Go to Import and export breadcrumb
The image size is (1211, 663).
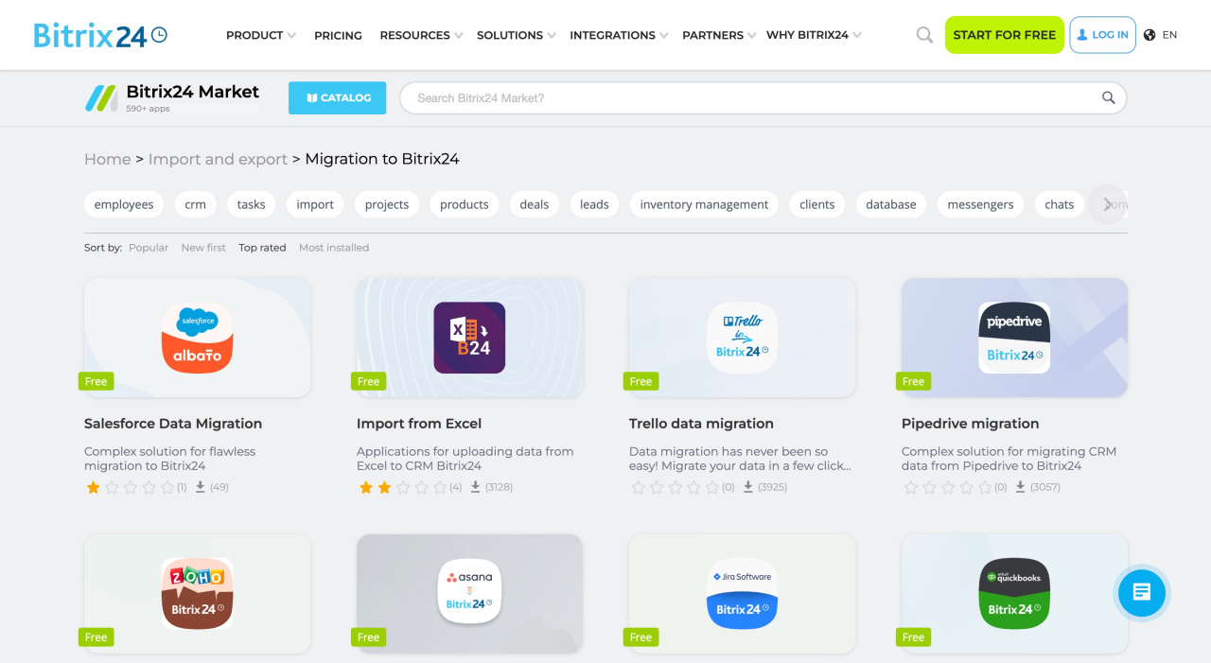pos(218,159)
